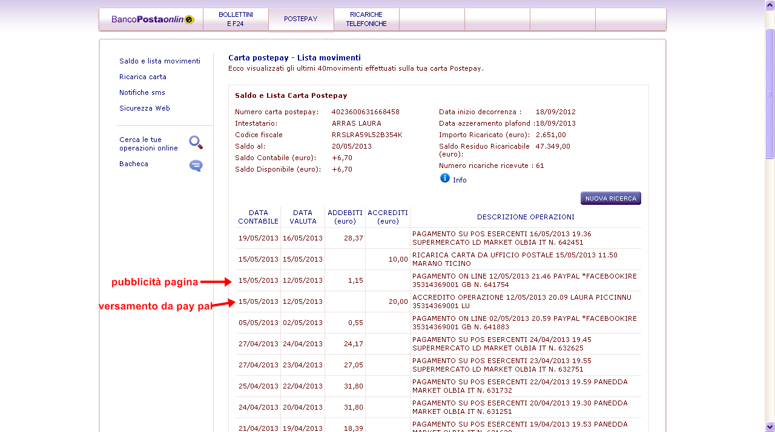The height and width of the screenshot is (432, 775).
Task: Click the magnifying glass search icon
Action: point(196,143)
